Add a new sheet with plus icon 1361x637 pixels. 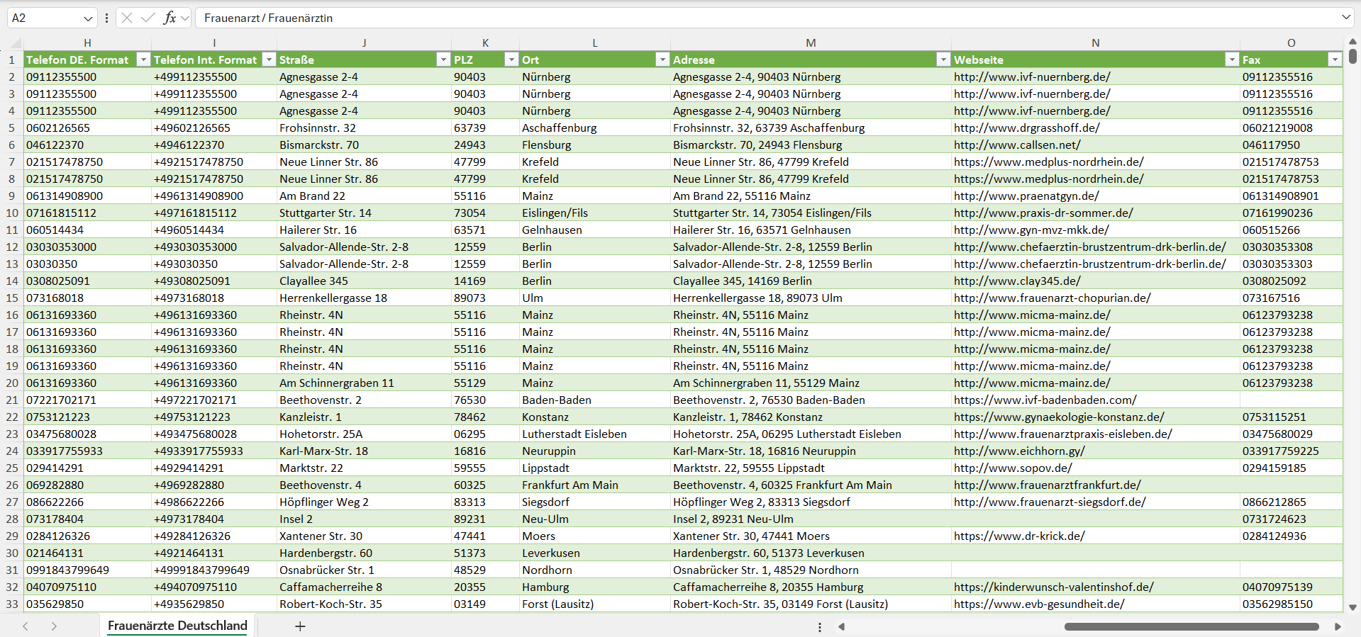(300, 626)
